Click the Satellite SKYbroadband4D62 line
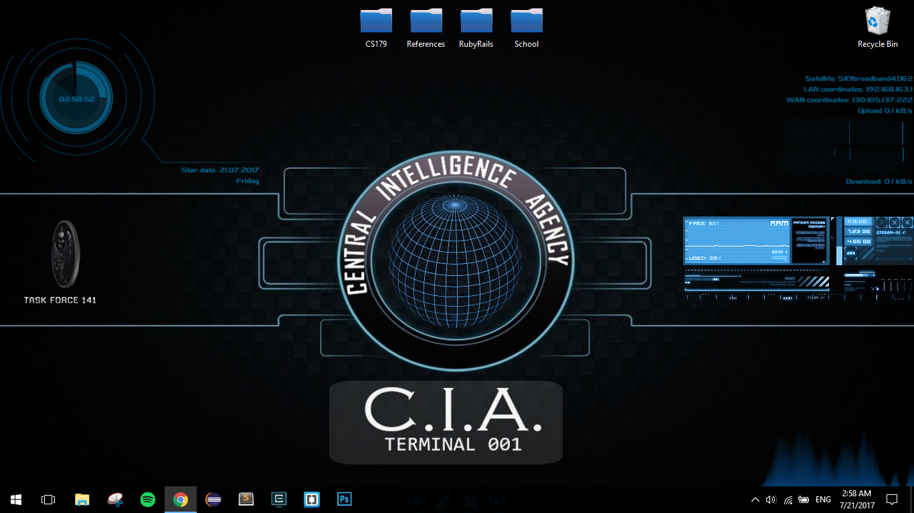Viewport: 914px width, 513px height. pyautogui.click(x=859, y=79)
